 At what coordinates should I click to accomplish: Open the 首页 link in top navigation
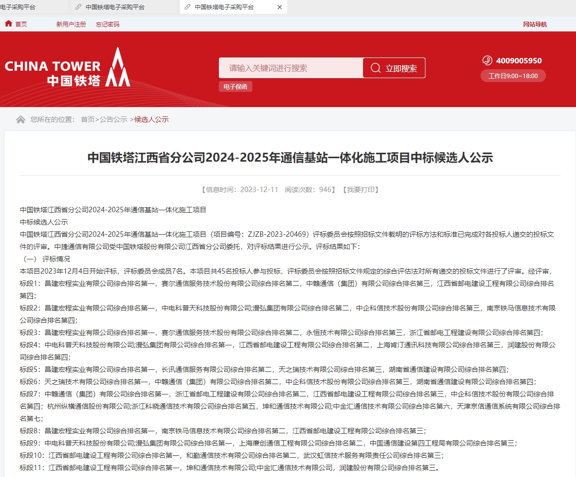[21, 24]
